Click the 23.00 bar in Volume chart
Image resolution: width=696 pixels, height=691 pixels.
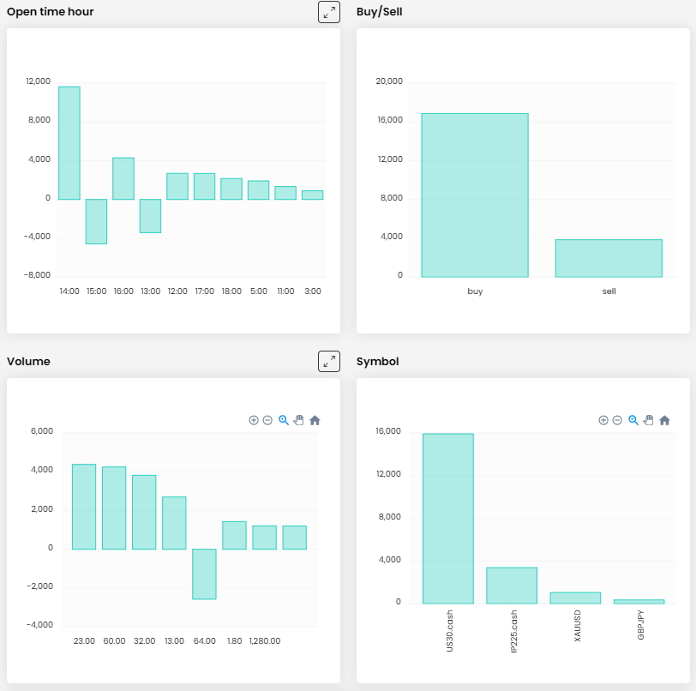pyautogui.click(x=84, y=506)
